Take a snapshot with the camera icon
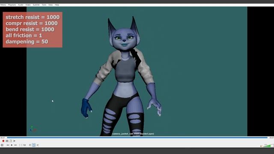Screen dimensions: 274x154 click(x=7, y=141)
